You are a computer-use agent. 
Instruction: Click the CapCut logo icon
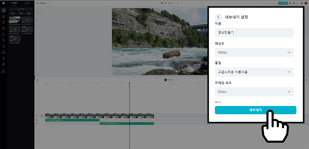coord(3,3)
